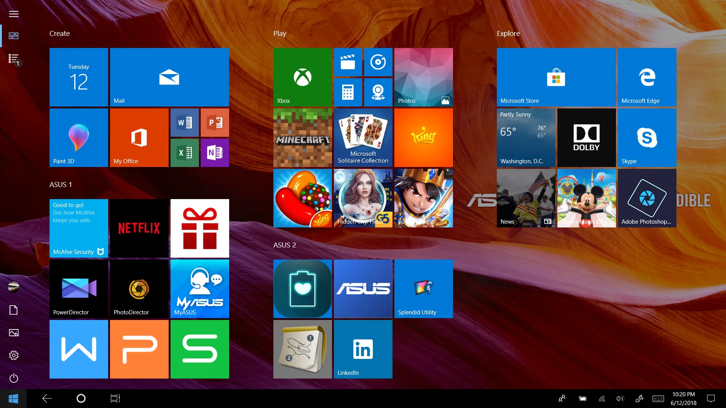Open McAfee Security tile

click(79, 228)
